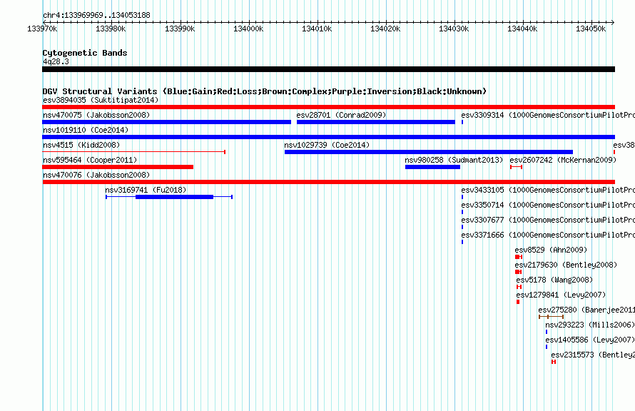
Task: Open the nsv470076 (Jakobsson2008) label
Action: (x=96, y=175)
